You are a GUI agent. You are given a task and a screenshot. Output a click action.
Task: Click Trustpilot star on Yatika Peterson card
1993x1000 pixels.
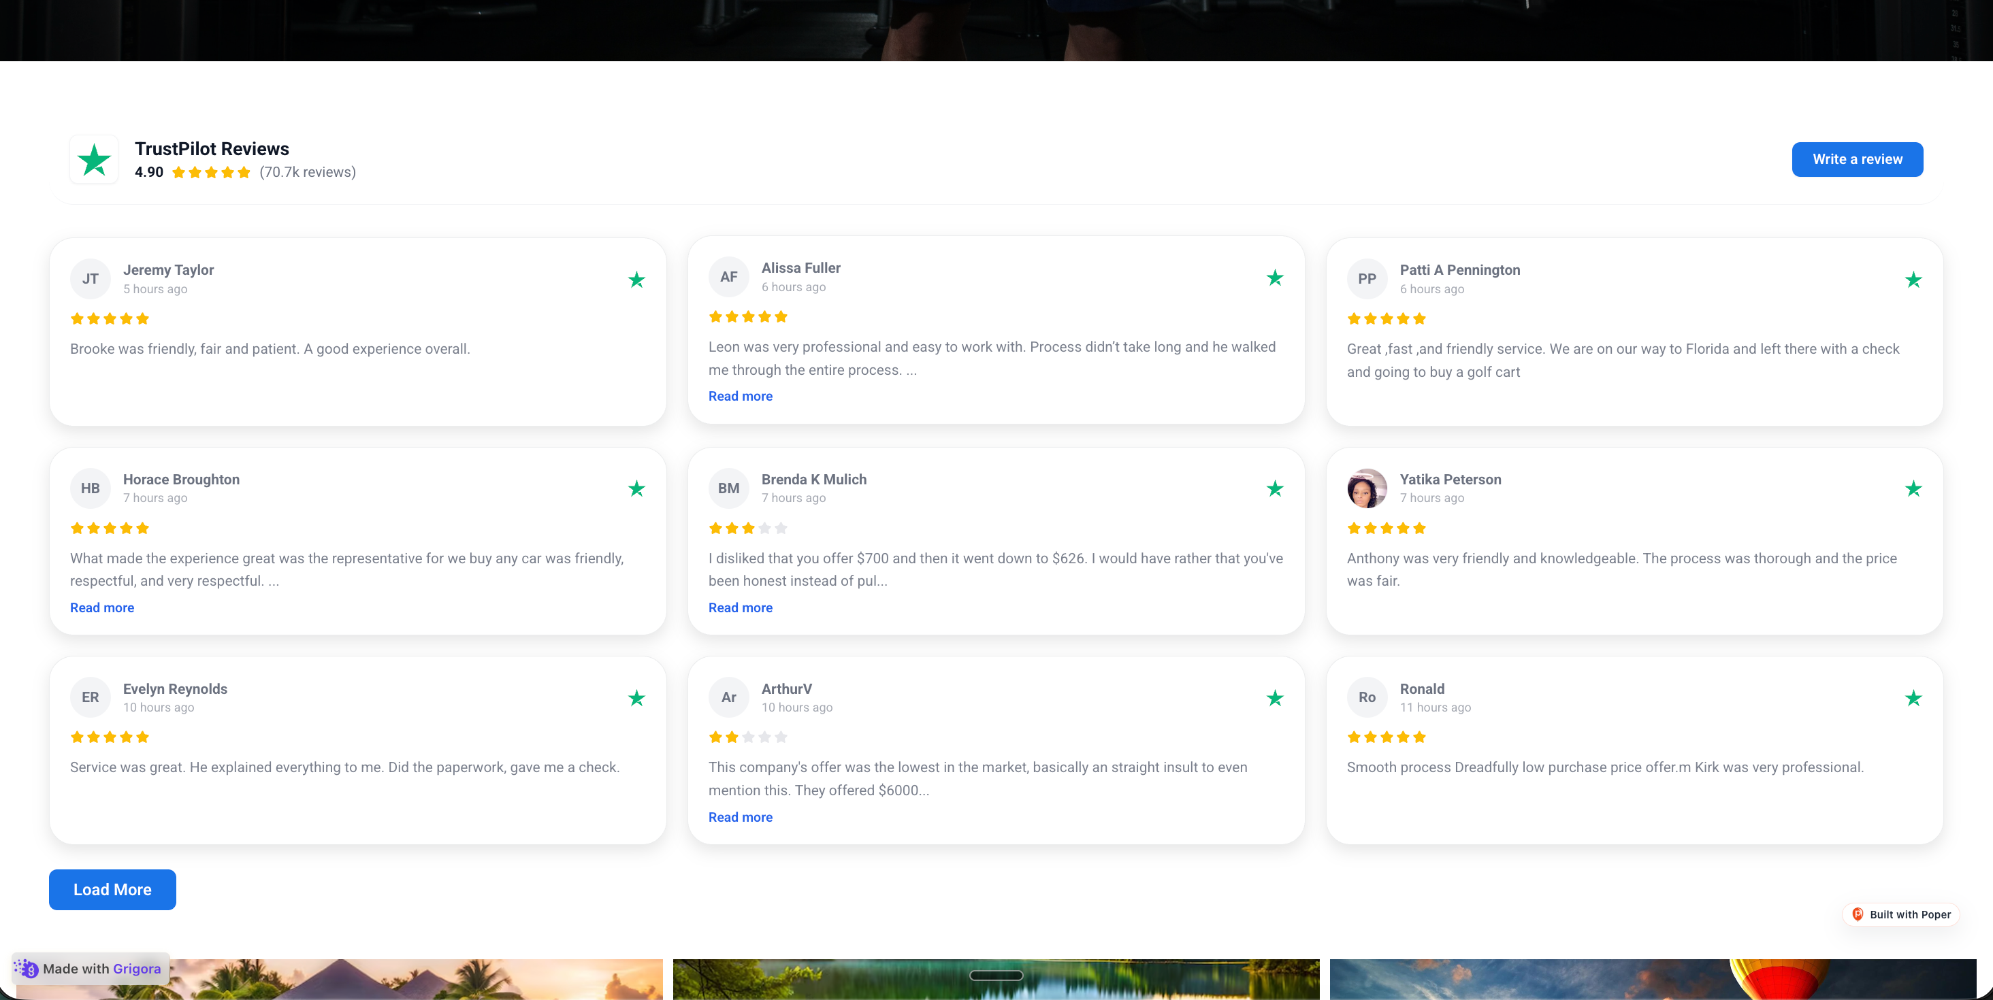pos(1913,489)
